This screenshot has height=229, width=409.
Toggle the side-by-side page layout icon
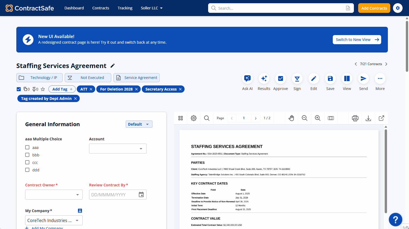pos(331,118)
